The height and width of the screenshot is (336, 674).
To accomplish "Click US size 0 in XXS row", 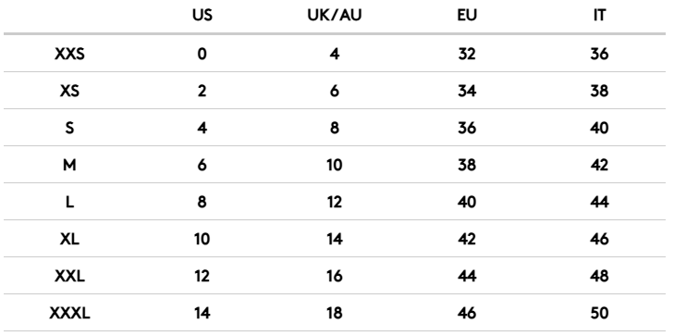I will 202,55.
